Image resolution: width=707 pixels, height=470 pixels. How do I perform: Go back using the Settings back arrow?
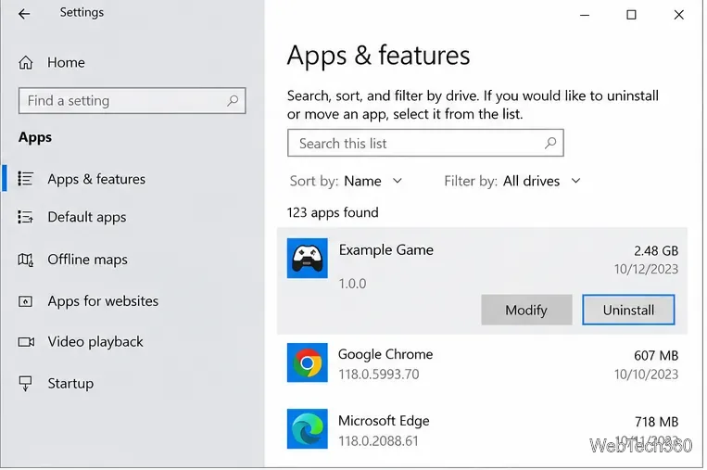24,14
